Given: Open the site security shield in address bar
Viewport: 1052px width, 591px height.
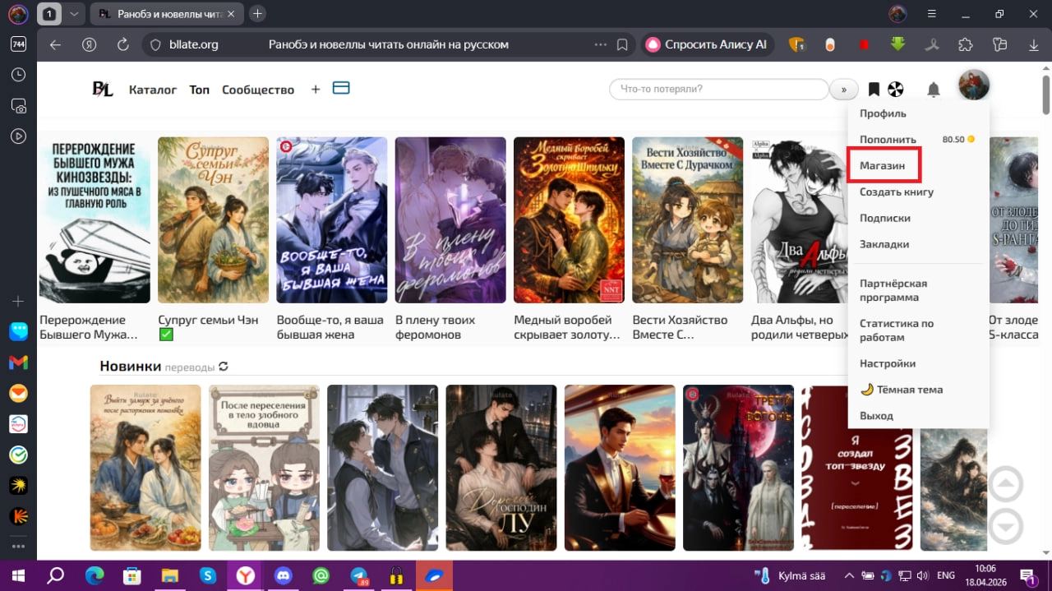Looking at the screenshot, I should (x=155, y=44).
